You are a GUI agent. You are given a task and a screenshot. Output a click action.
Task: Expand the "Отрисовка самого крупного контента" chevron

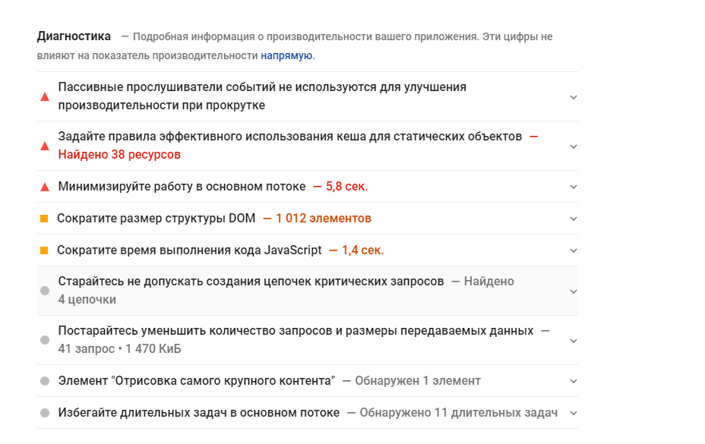(574, 381)
